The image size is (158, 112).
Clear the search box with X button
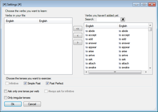point(123,19)
